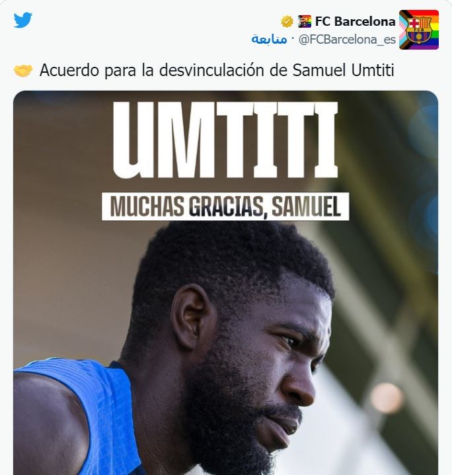
Task: Open the @FCBarcelona_es handle link
Action: coord(347,40)
